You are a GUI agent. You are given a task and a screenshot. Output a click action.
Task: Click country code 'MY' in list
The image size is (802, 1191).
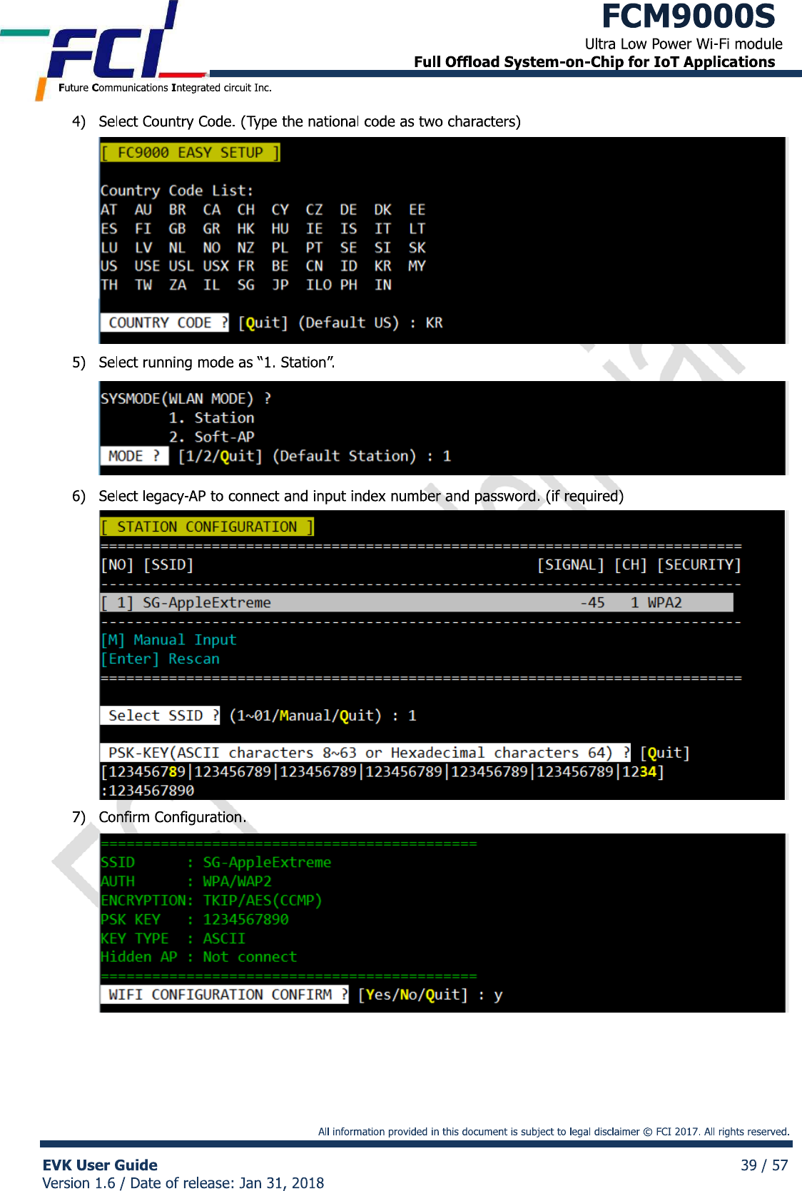[417, 266]
